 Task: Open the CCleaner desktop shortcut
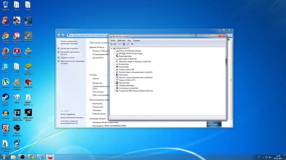(5, 21)
